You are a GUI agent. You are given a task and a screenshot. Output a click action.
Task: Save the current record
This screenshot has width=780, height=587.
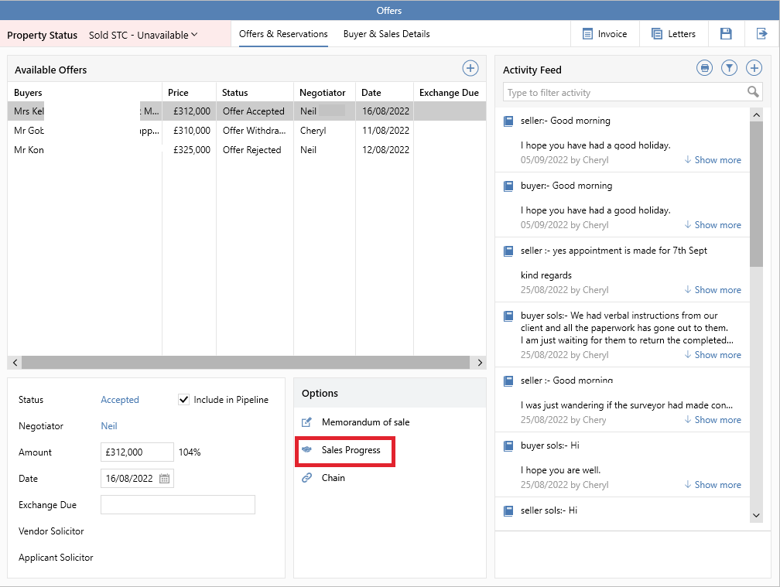tap(726, 34)
